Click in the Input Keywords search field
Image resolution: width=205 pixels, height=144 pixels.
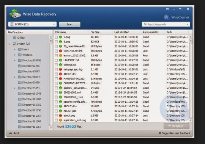point(166,24)
